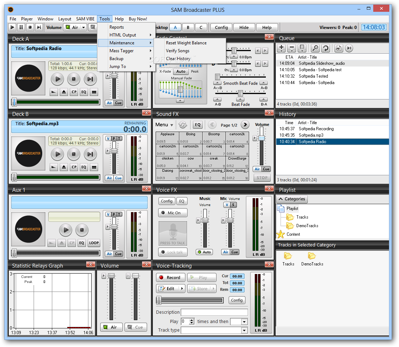
Task: Toggle Cue output on Deck B
Action: pos(118,178)
